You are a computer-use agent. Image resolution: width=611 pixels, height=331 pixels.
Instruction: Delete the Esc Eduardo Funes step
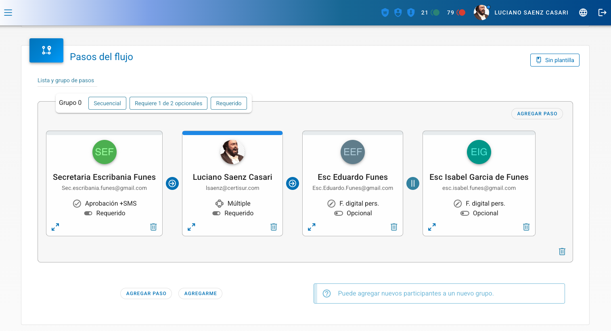click(394, 227)
